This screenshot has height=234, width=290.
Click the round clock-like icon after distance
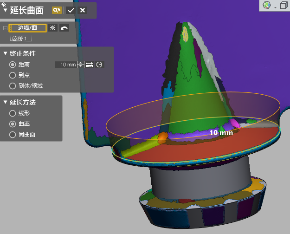click(x=99, y=65)
